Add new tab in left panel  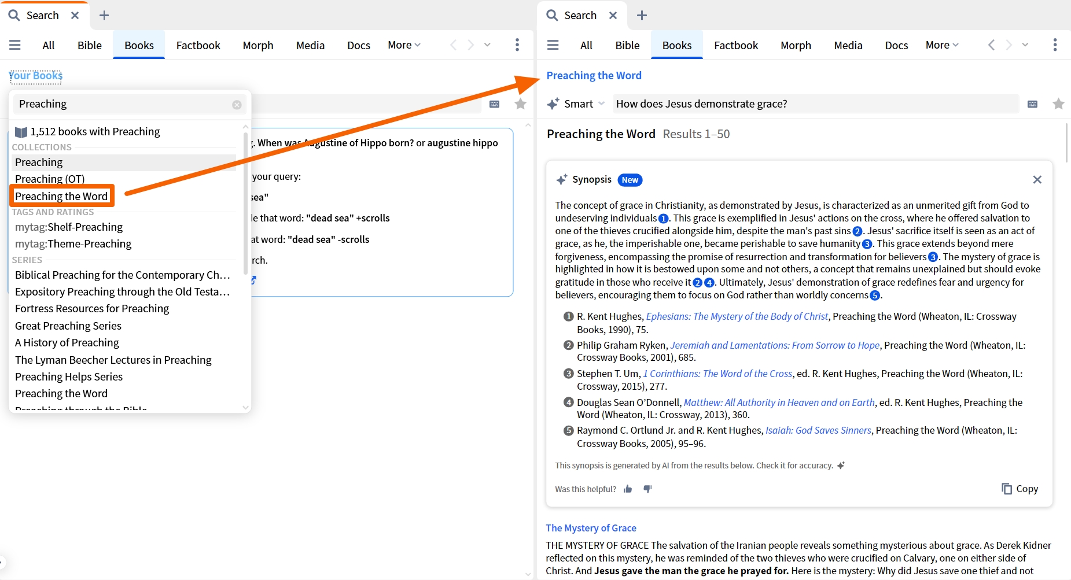point(104,16)
